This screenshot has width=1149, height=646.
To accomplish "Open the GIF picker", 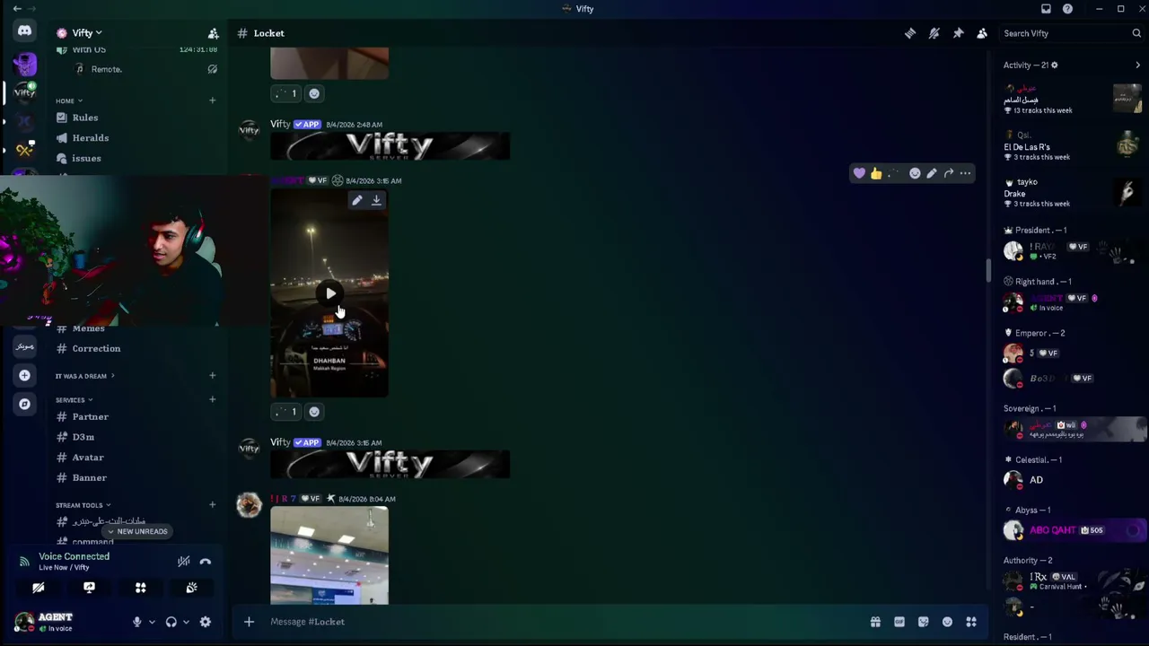I will click(899, 622).
